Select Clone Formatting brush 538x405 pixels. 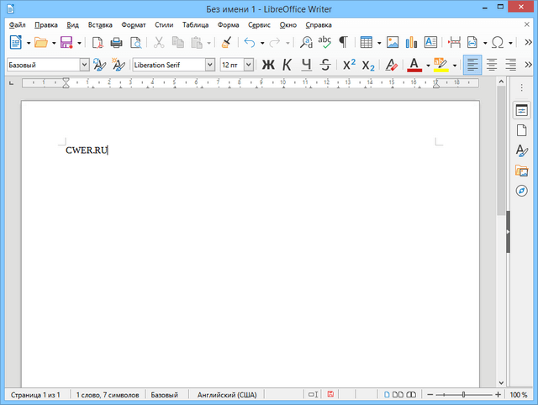coord(226,43)
